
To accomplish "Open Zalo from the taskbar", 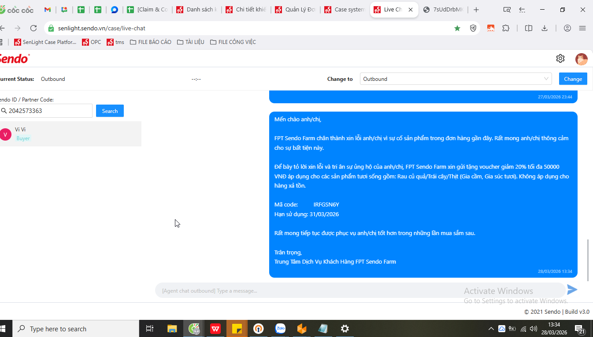I will pyautogui.click(x=280, y=329).
